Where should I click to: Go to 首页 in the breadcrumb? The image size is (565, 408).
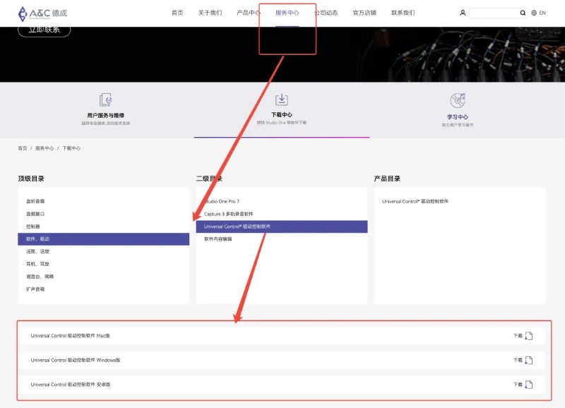(23, 148)
